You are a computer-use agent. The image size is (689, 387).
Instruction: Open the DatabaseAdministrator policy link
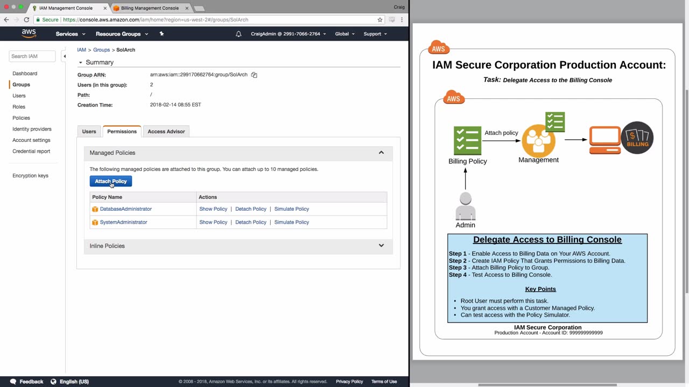126,209
